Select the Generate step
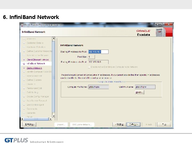The height and width of the screenshot is (144, 192). click(x=31, y=113)
